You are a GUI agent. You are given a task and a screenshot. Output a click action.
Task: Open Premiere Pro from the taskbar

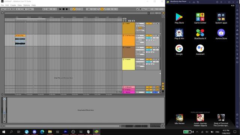coord(66,132)
